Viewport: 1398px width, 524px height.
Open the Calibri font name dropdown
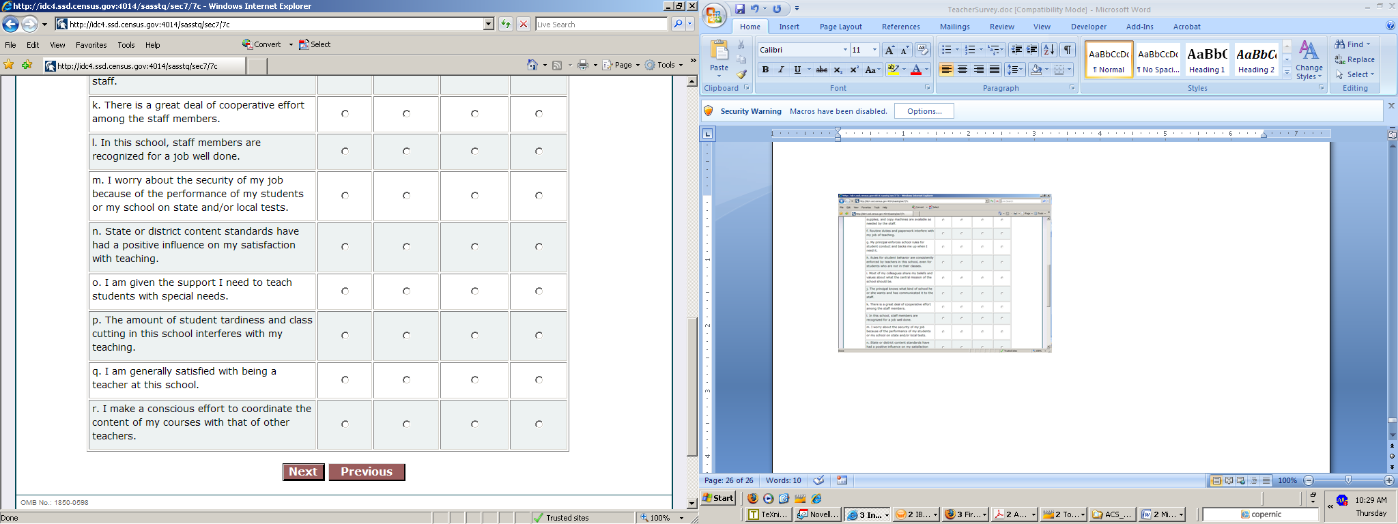[845, 50]
